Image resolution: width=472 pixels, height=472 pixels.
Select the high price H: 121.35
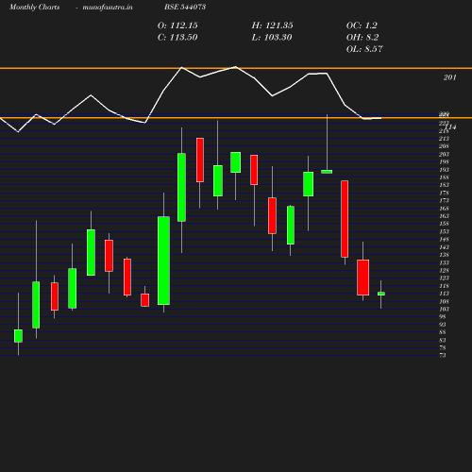pos(273,25)
